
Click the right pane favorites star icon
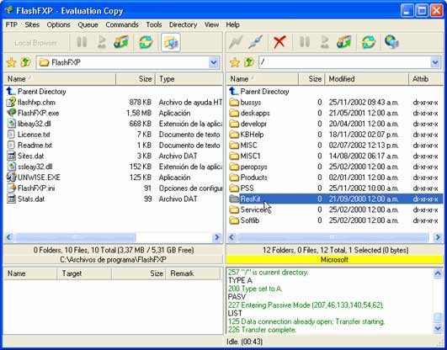[234, 62]
